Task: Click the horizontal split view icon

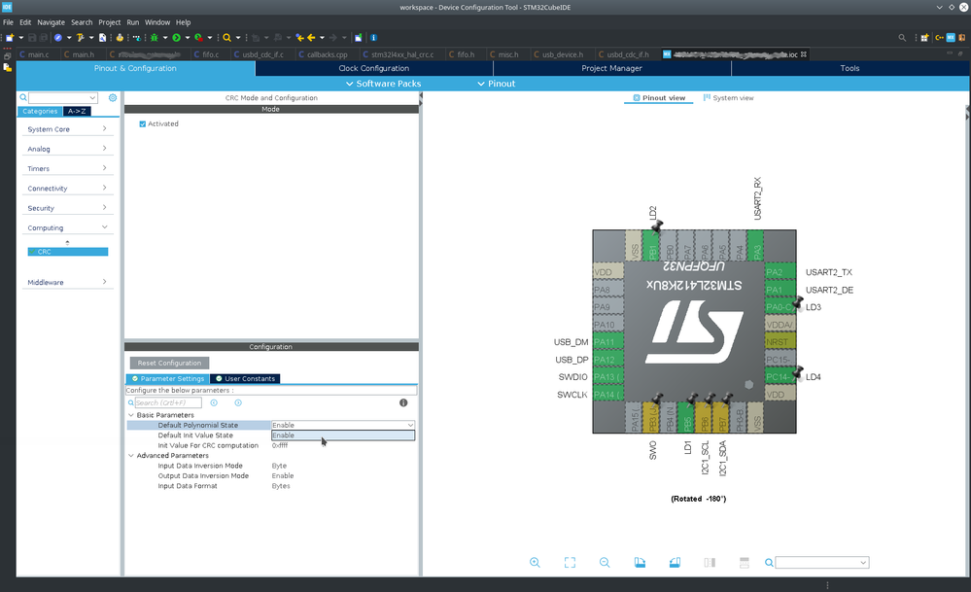Action: pyautogui.click(x=745, y=562)
